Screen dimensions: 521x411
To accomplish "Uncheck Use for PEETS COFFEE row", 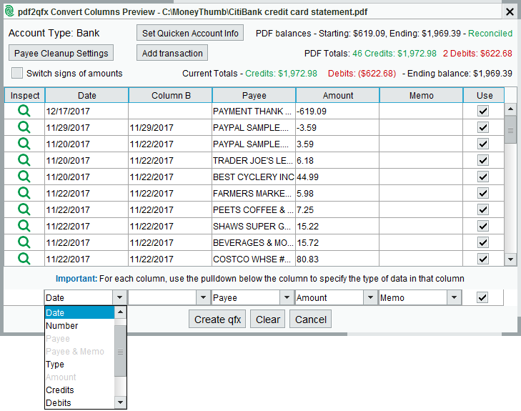I will [483, 209].
